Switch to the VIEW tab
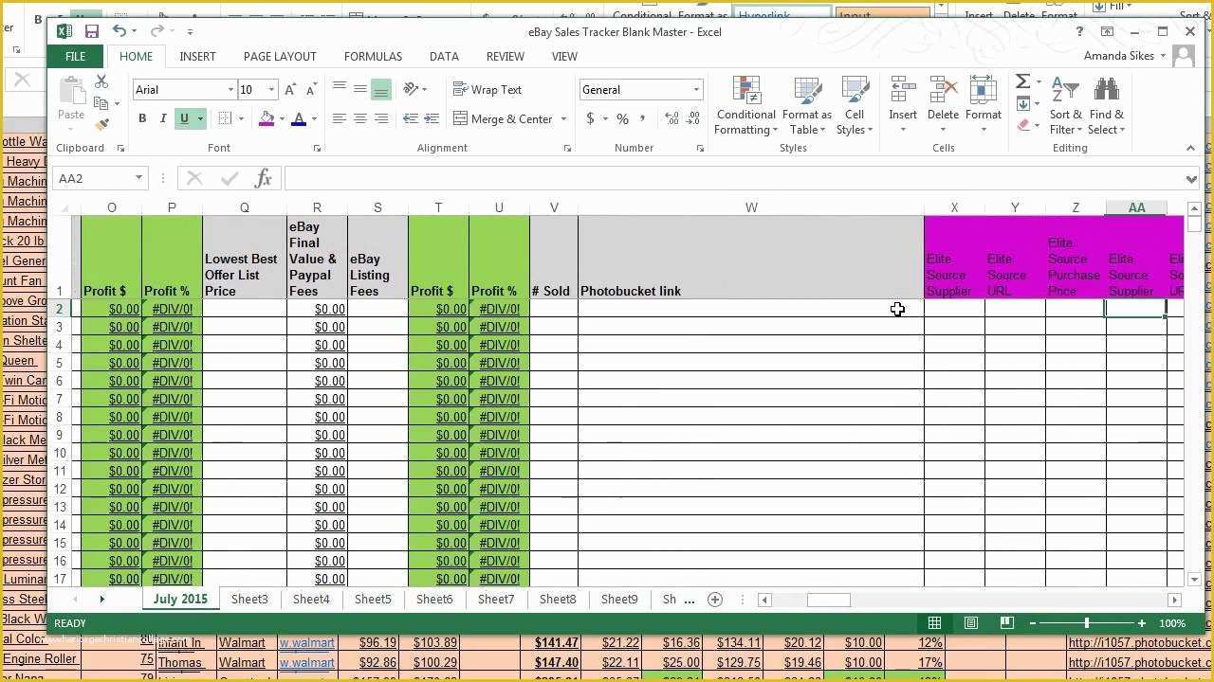The width and height of the screenshot is (1214, 682). pos(564,57)
